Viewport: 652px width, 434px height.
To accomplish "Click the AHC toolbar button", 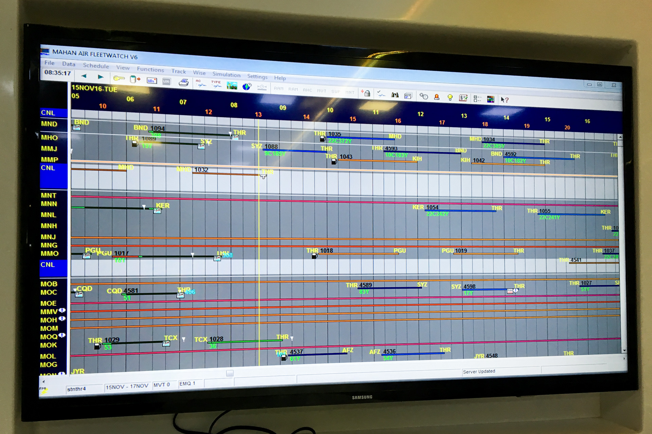I will click(307, 90).
